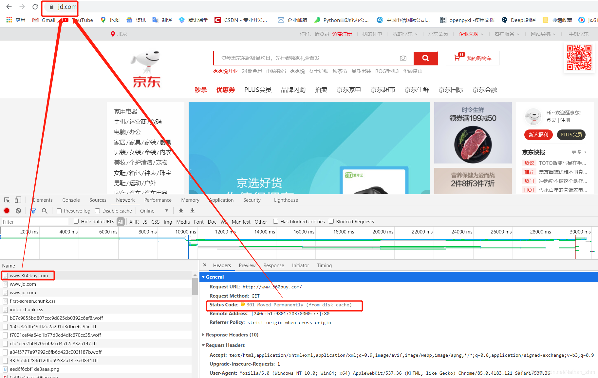This screenshot has height=378, width=598.
Task: Select the www.360buy.com request
Action: [x=96, y=276]
